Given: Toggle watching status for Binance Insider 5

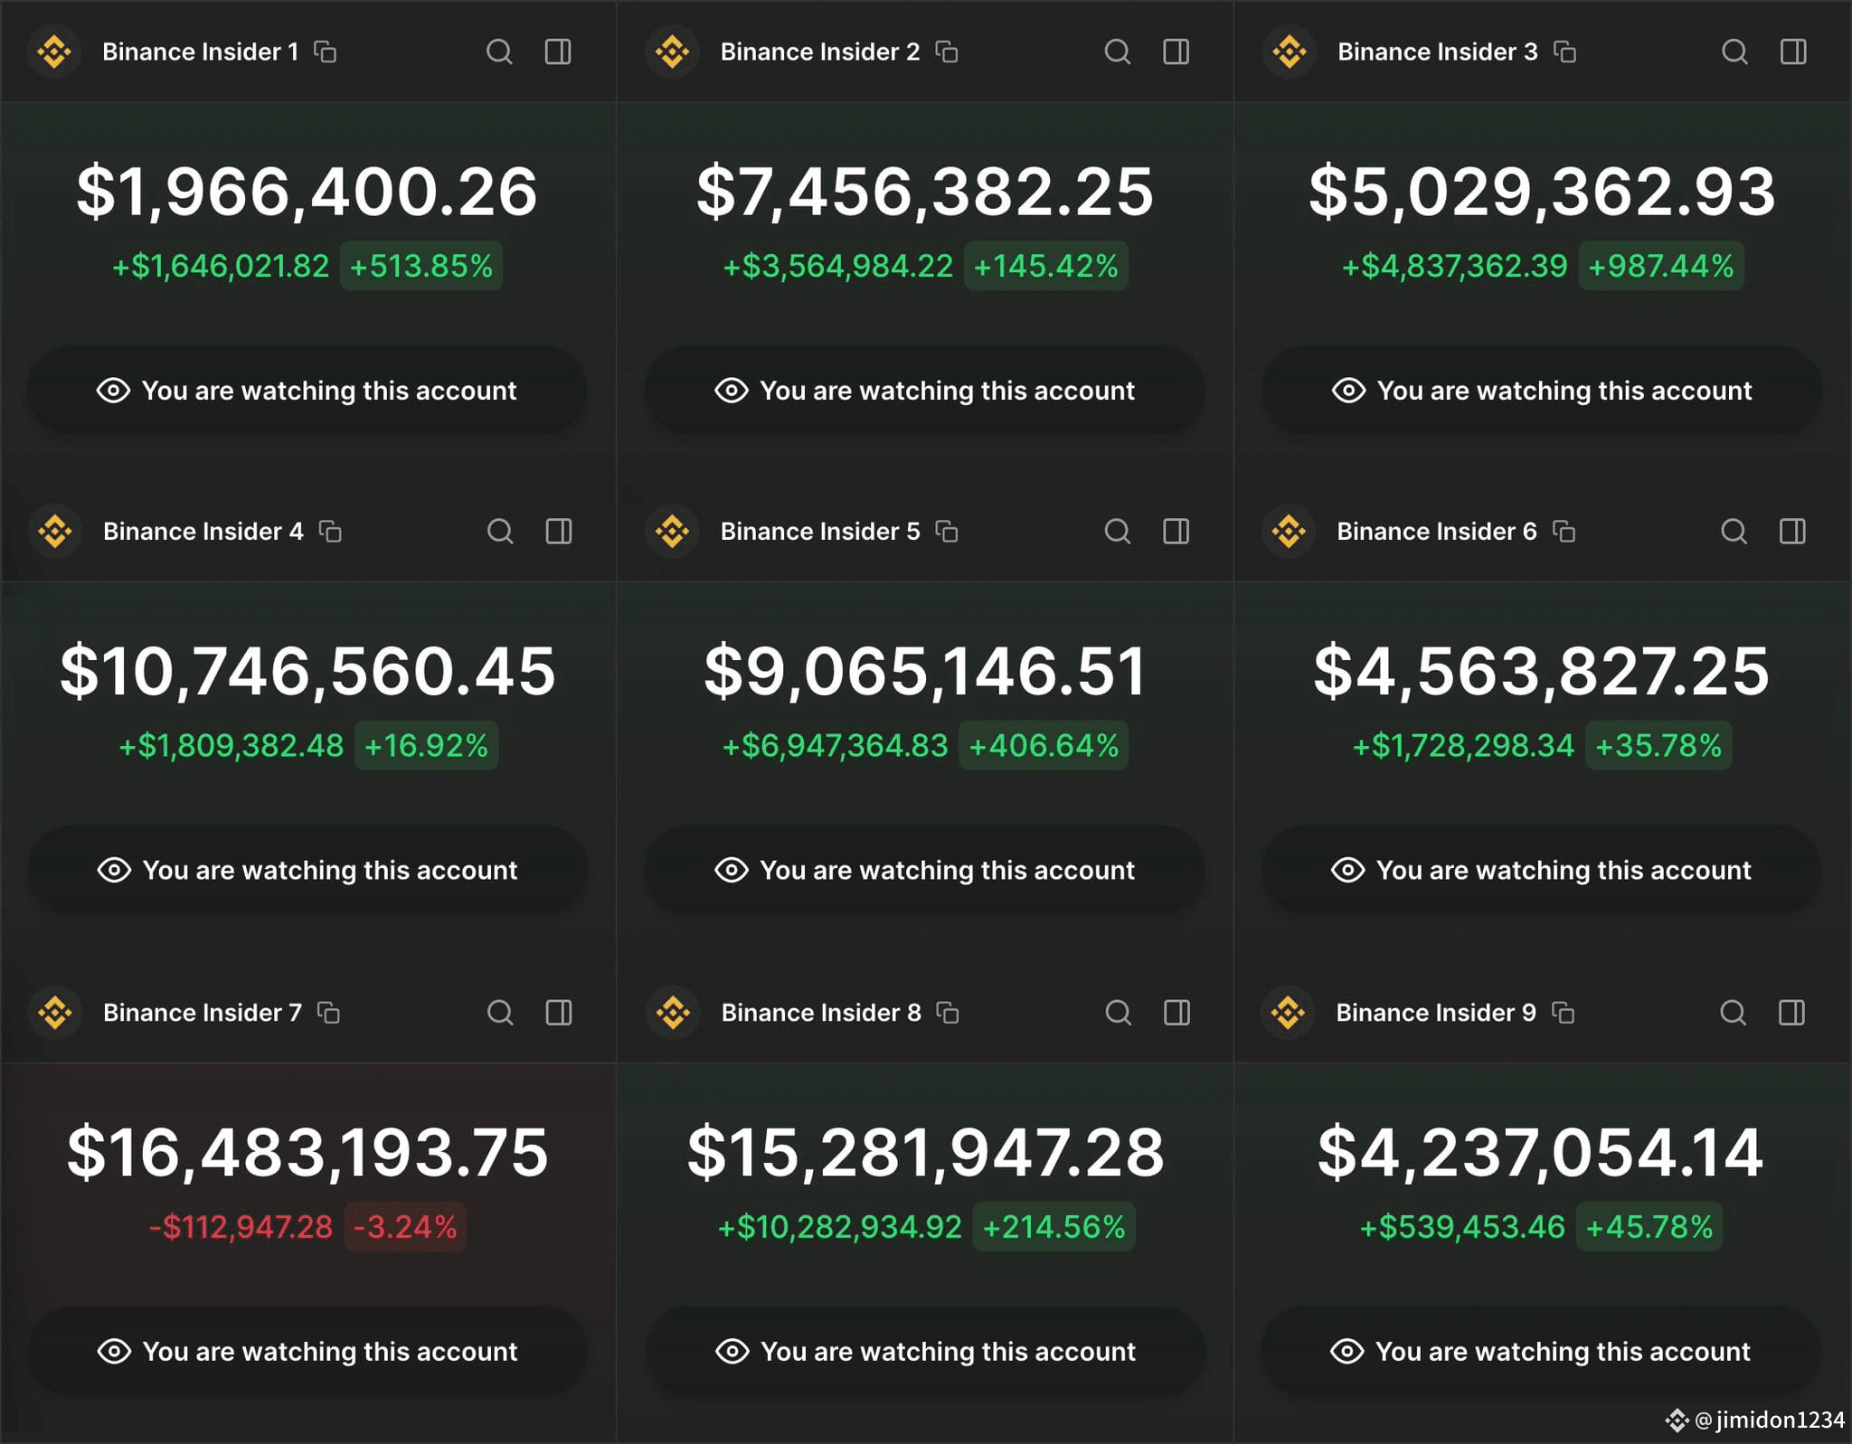Looking at the screenshot, I should 925,870.
